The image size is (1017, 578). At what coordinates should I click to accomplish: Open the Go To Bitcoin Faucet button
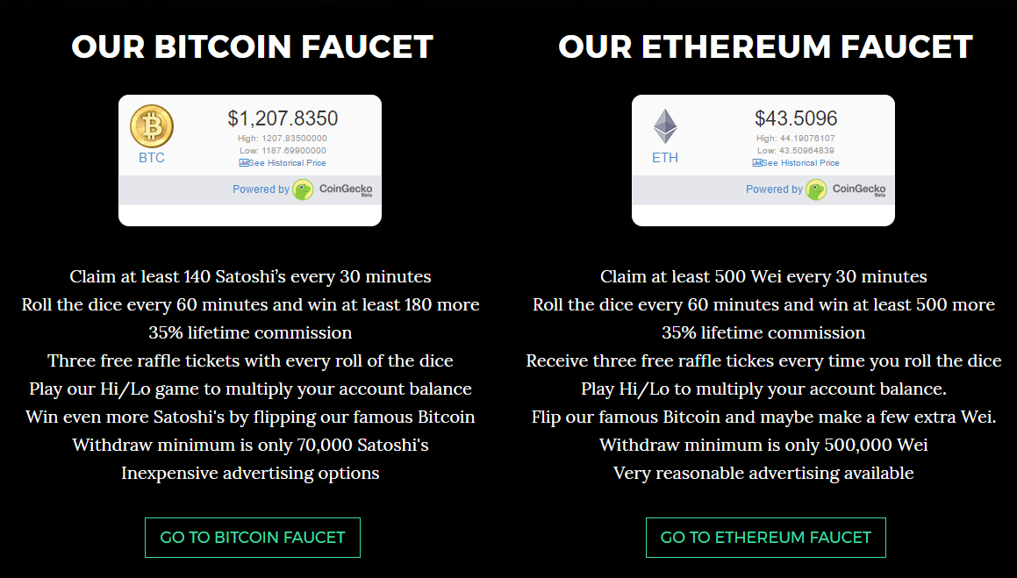(253, 537)
